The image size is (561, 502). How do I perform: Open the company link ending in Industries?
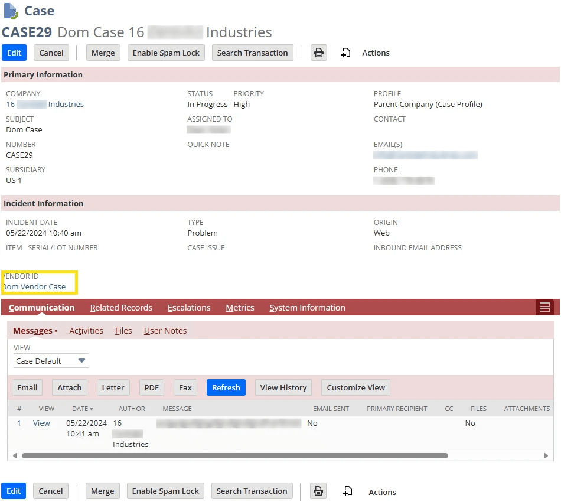click(x=45, y=104)
